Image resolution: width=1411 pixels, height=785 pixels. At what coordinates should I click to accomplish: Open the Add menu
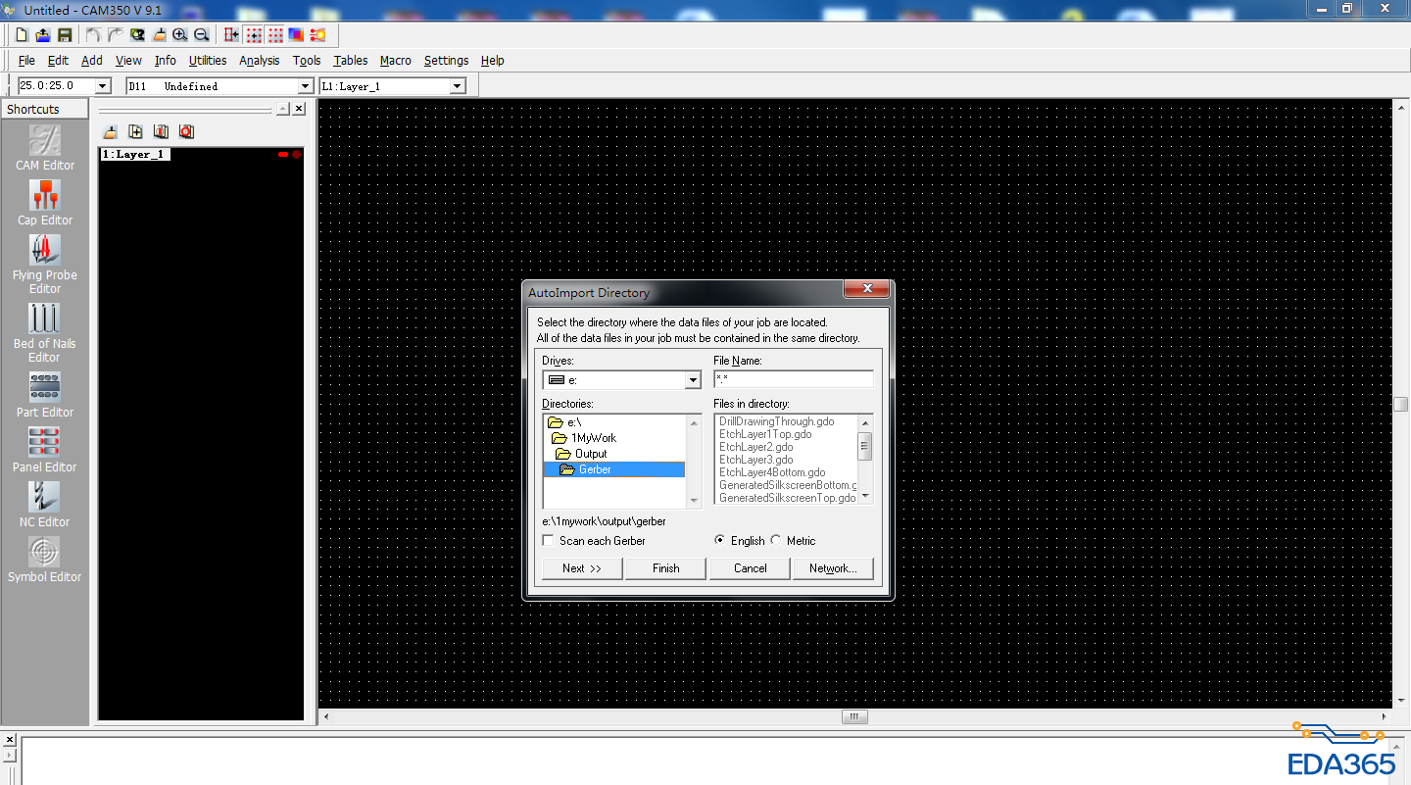pos(92,61)
